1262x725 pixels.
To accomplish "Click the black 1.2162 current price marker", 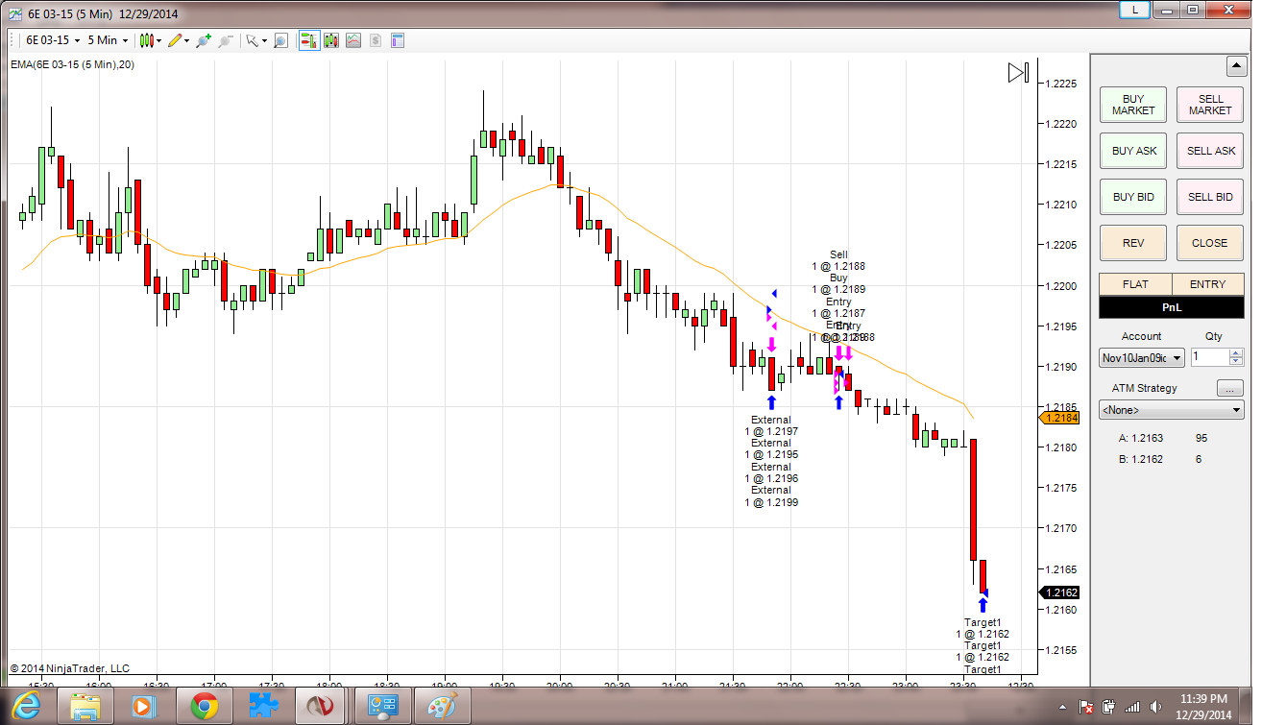I will (x=1059, y=592).
